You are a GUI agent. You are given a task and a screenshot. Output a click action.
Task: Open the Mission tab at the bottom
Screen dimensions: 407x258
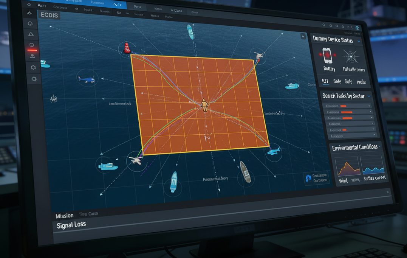coord(64,216)
